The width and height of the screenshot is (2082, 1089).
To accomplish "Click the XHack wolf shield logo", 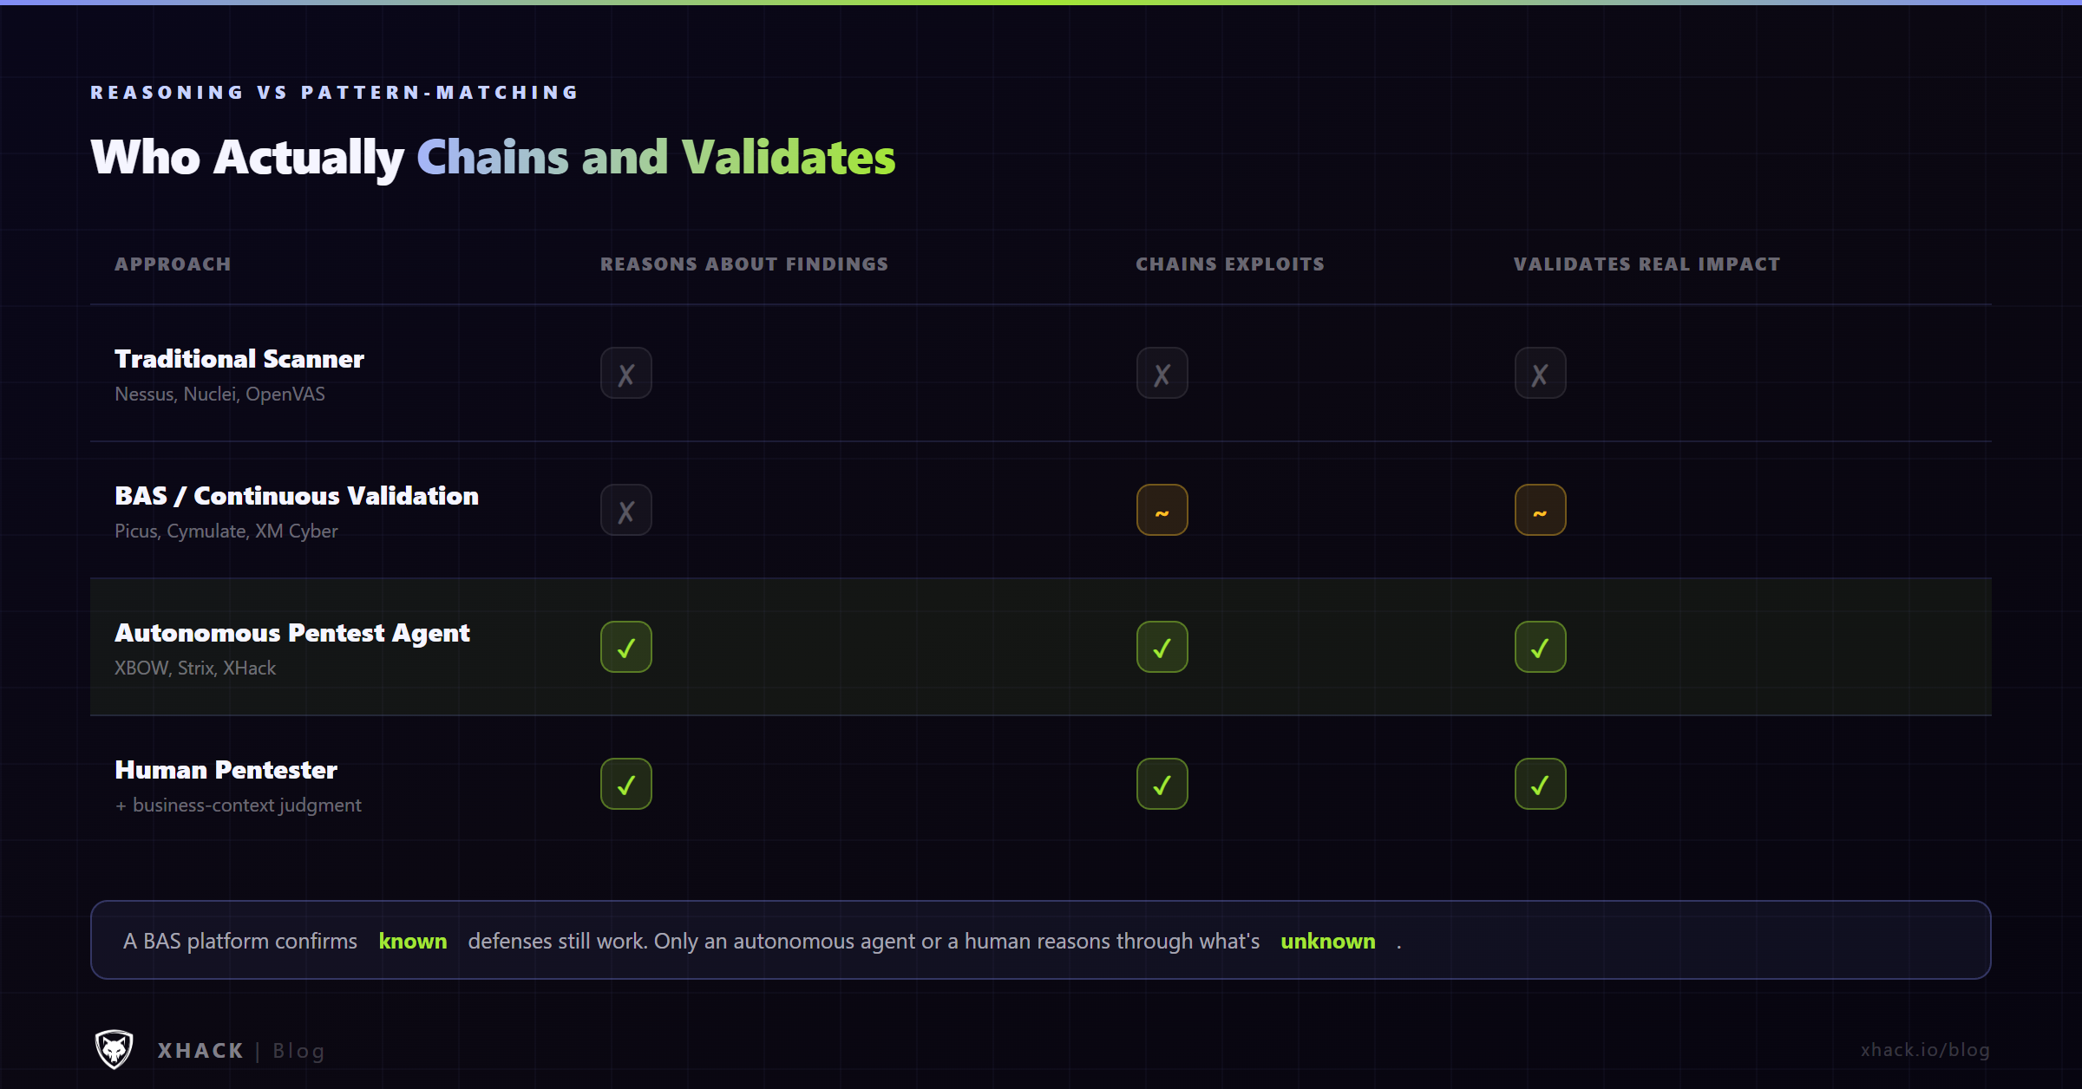I will tap(114, 1049).
